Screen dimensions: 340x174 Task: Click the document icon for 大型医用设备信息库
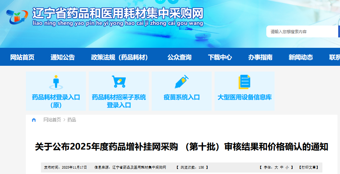pos(244,82)
